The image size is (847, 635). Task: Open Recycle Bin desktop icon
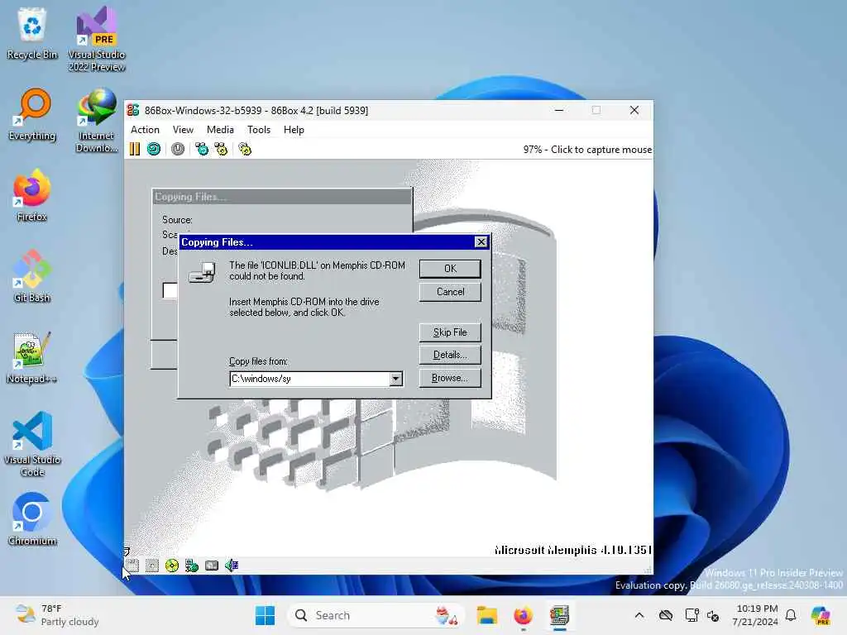[x=32, y=33]
